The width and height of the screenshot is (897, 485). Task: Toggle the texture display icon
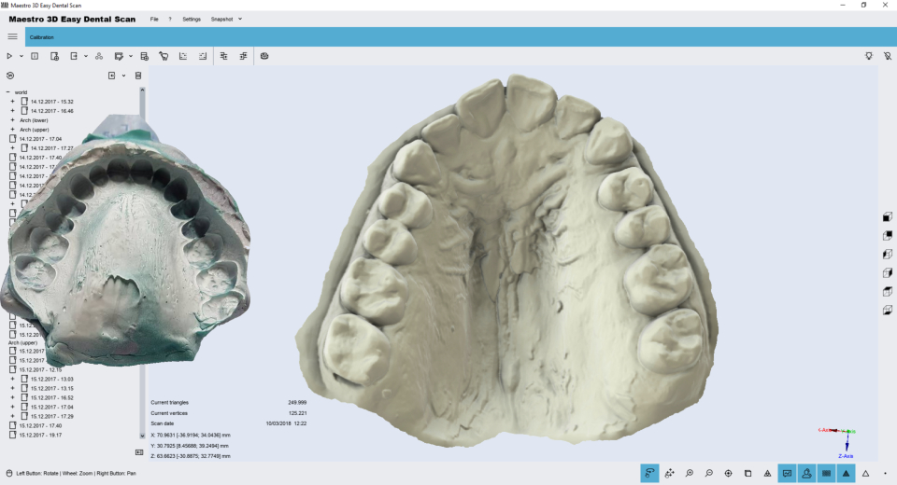point(827,473)
